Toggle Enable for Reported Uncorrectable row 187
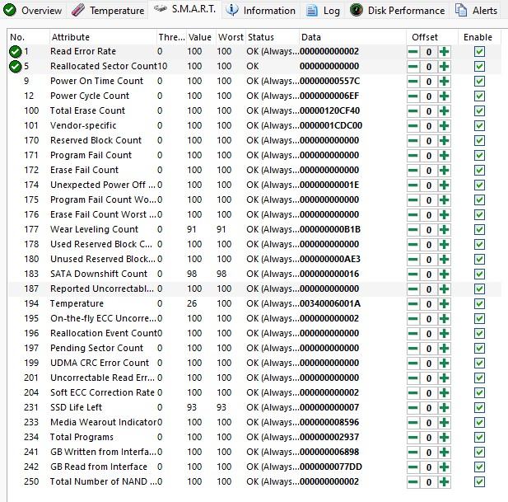Screen dimensions: 508x502 pos(479,289)
